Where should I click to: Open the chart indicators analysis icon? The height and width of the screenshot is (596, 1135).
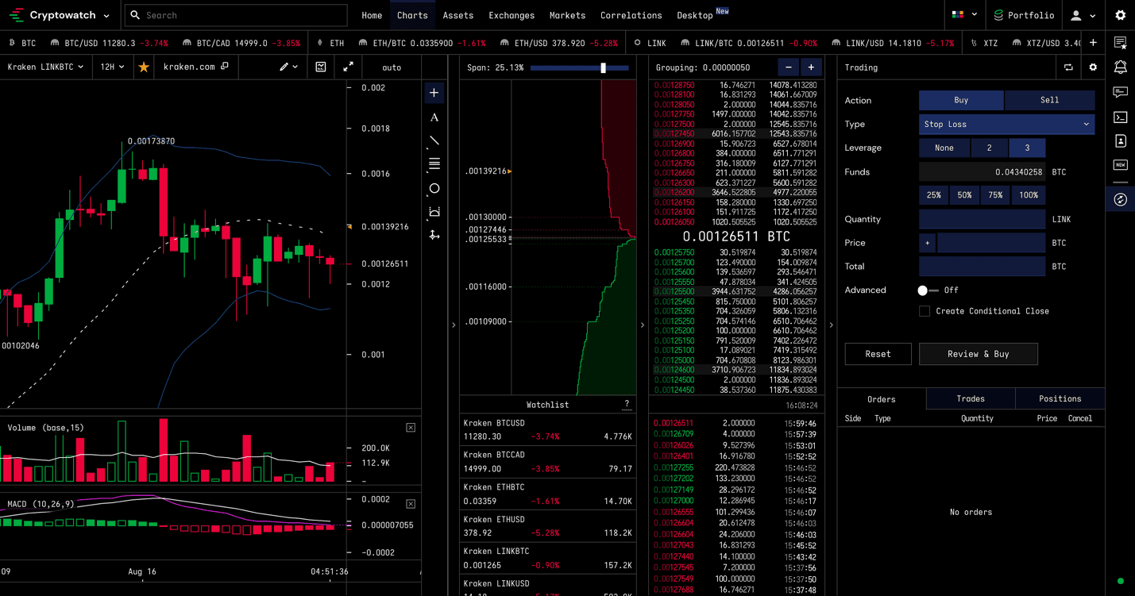321,67
